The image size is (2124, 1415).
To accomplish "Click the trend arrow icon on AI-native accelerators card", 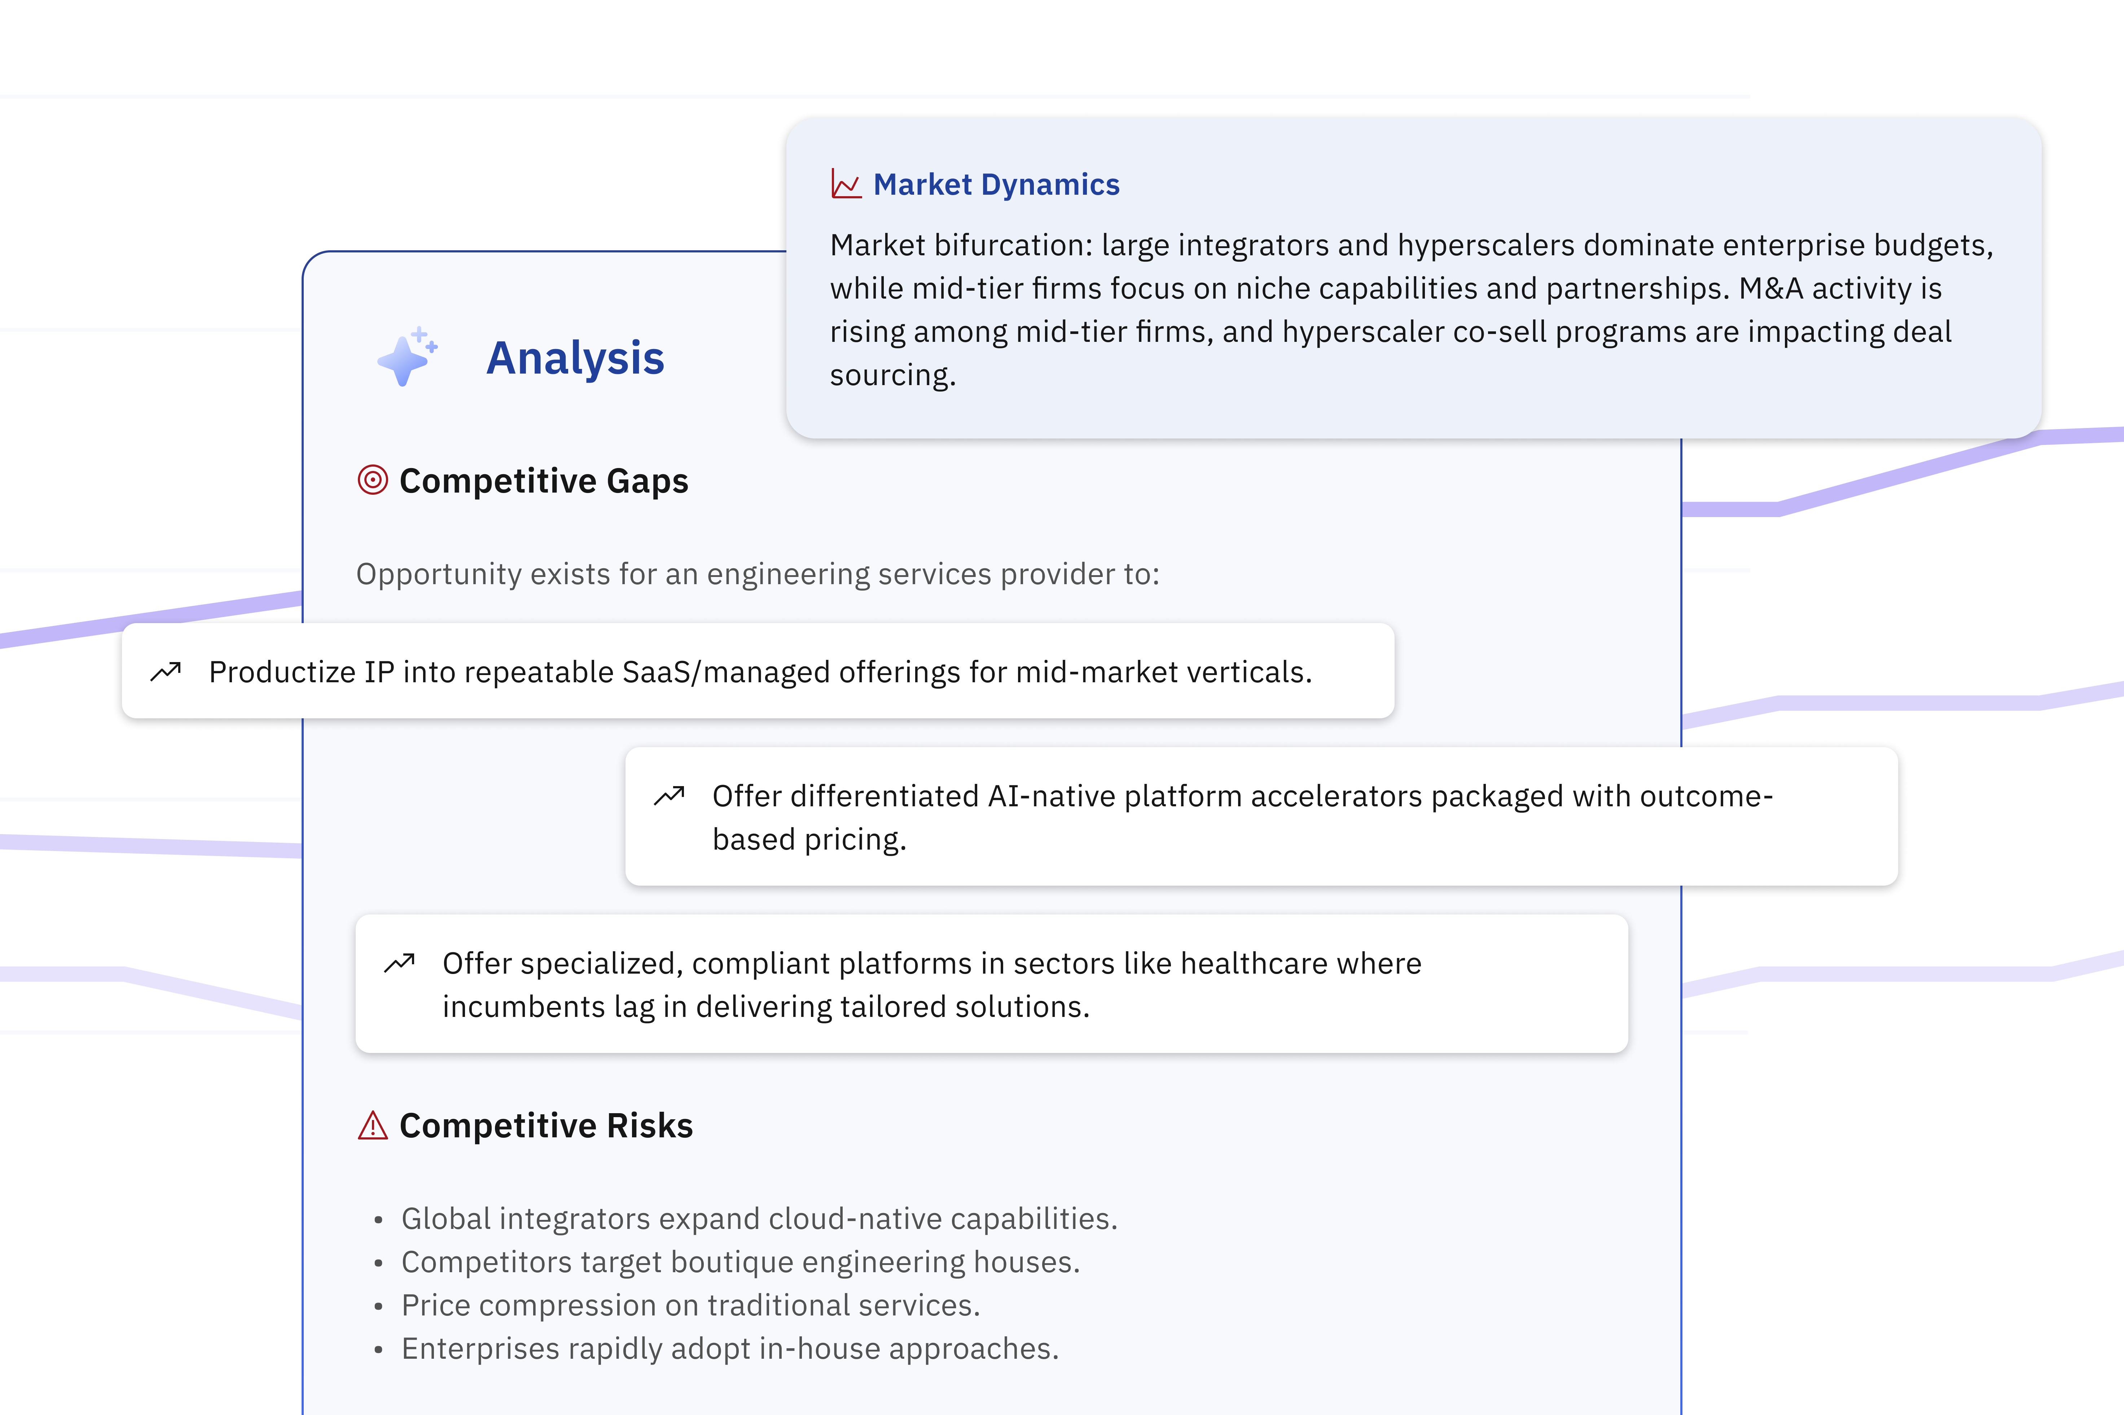I will (x=669, y=795).
